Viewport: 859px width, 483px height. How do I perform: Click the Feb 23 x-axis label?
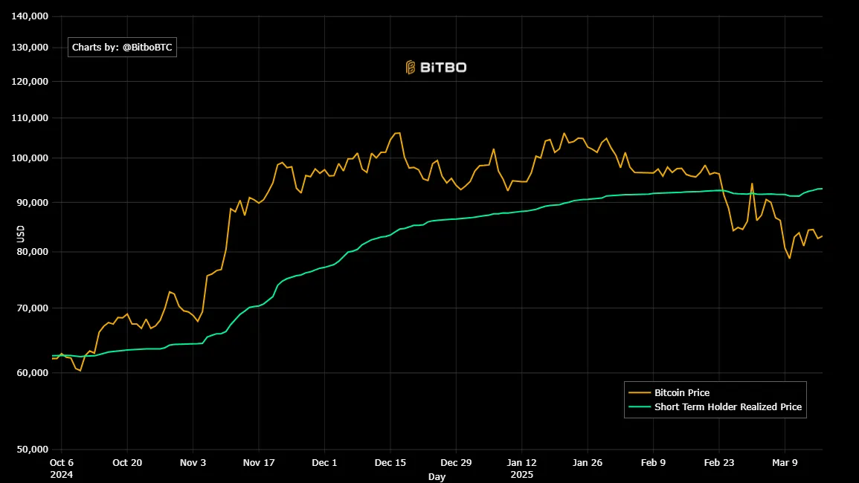(719, 462)
